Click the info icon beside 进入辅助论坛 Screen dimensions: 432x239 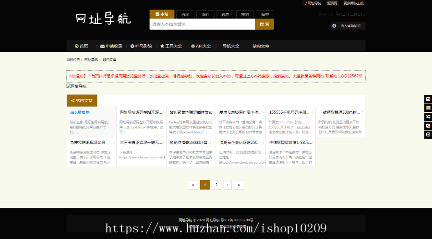[x=335, y=26]
